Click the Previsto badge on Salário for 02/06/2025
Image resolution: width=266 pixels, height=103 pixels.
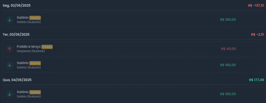[35, 18]
